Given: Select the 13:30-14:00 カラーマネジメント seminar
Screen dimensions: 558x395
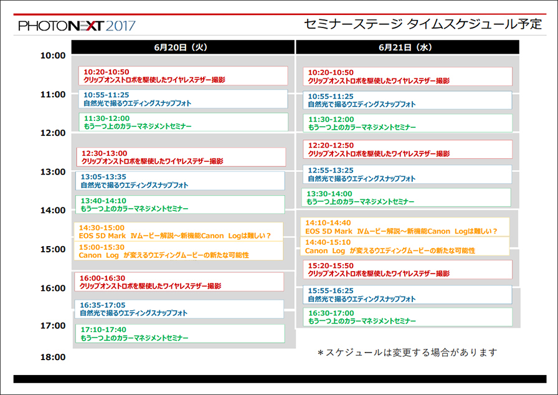Looking at the screenshot, I should 405,198.
